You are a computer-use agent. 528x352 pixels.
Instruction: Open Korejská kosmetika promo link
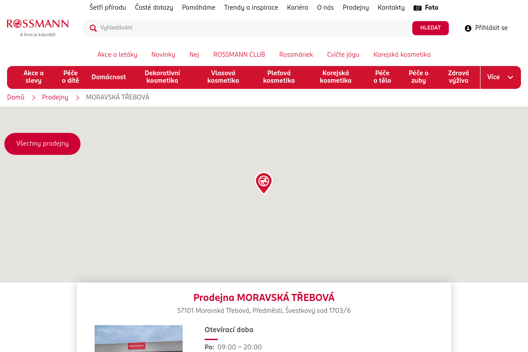tap(402, 55)
